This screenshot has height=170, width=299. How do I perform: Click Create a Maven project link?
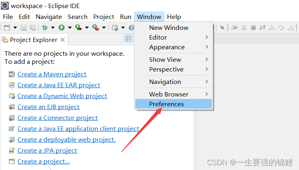52,74
